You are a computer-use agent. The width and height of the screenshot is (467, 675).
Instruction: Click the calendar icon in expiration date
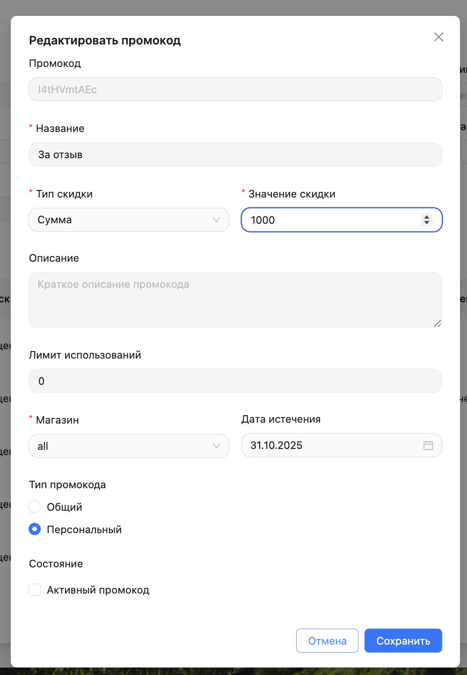point(428,445)
